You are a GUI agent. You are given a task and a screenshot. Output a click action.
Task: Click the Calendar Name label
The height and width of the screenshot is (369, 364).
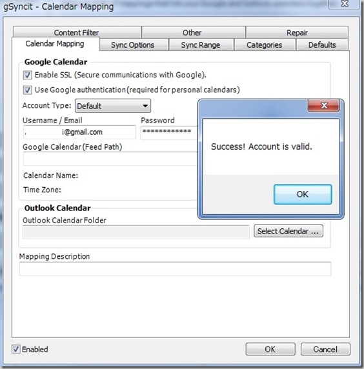(50, 175)
